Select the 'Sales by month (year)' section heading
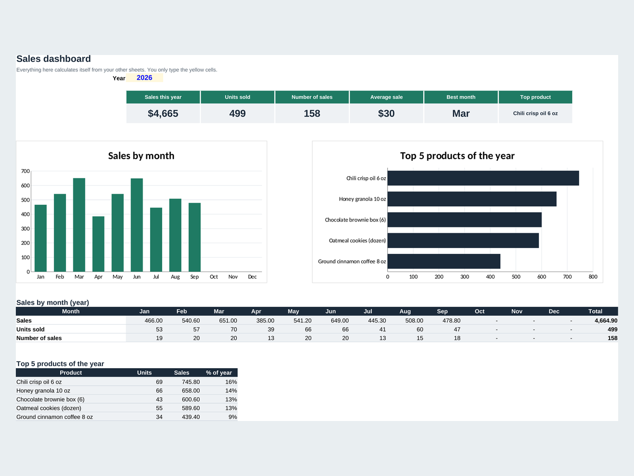 (x=53, y=303)
